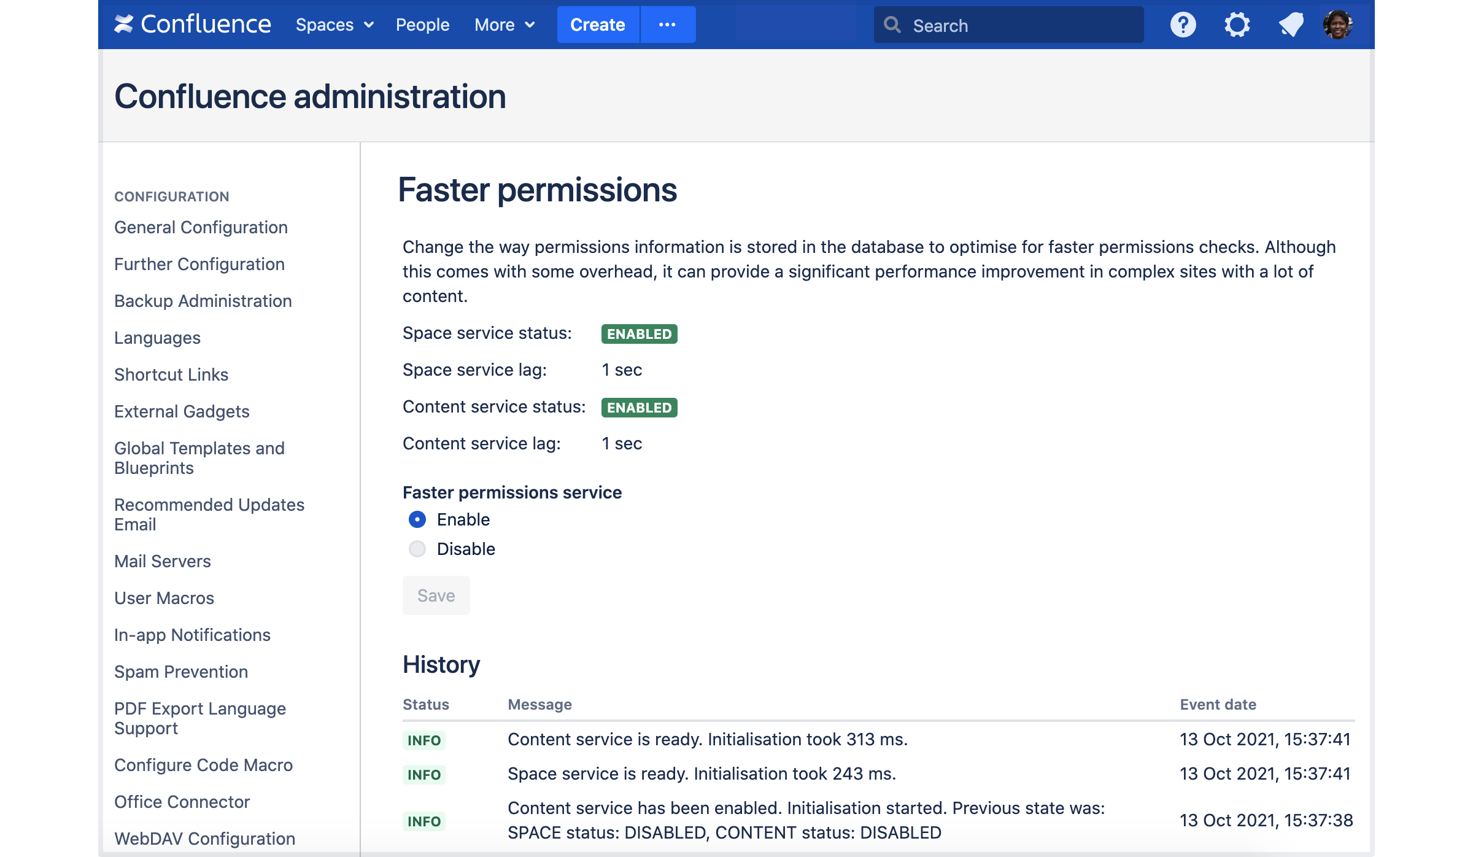Open Office Connector settings
The height and width of the screenshot is (857, 1473).
click(182, 802)
